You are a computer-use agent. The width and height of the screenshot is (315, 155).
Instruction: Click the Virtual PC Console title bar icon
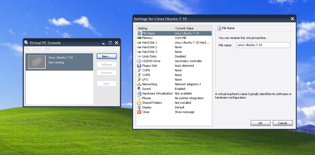point(26,42)
